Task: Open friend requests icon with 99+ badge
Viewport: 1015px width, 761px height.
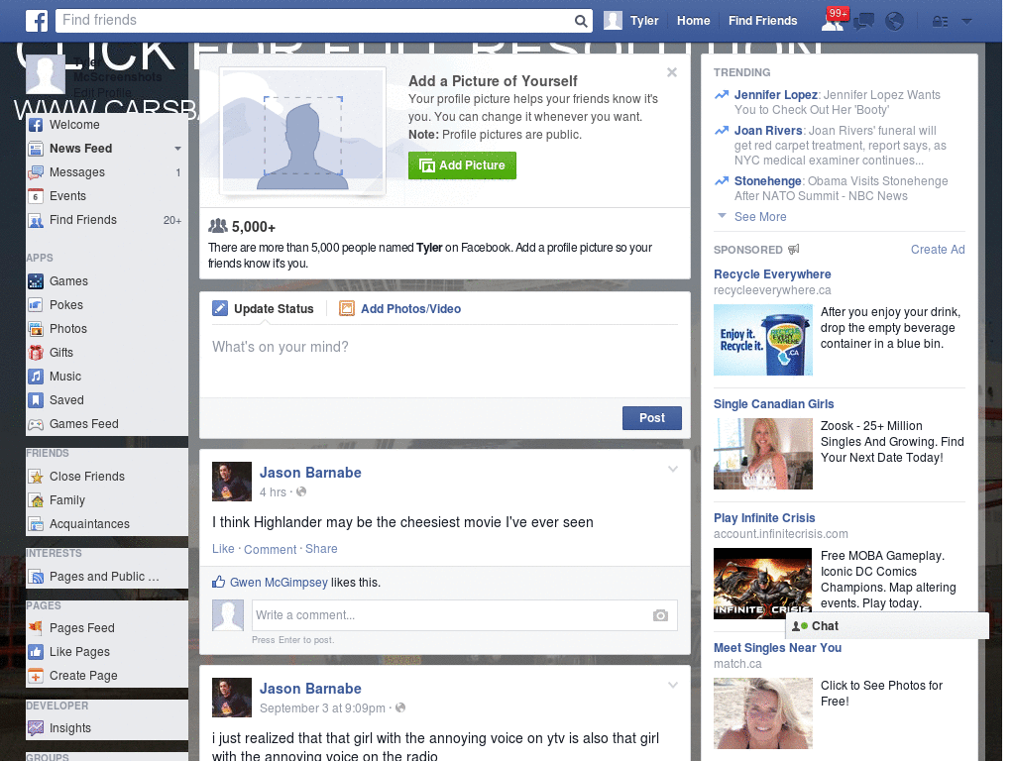Action: tap(833, 22)
